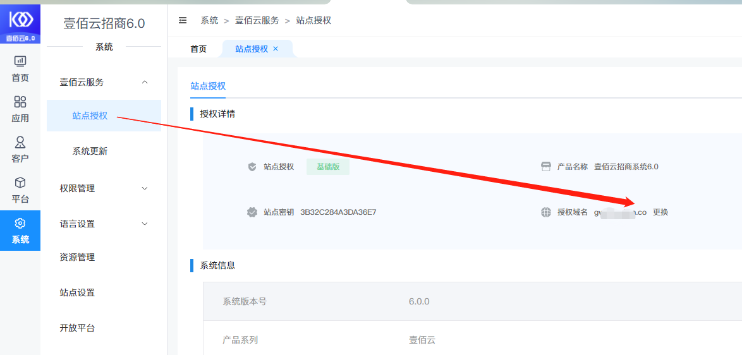Select the site key 3B32C284A3DA36E7
The width and height of the screenshot is (742, 355).
tap(338, 212)
